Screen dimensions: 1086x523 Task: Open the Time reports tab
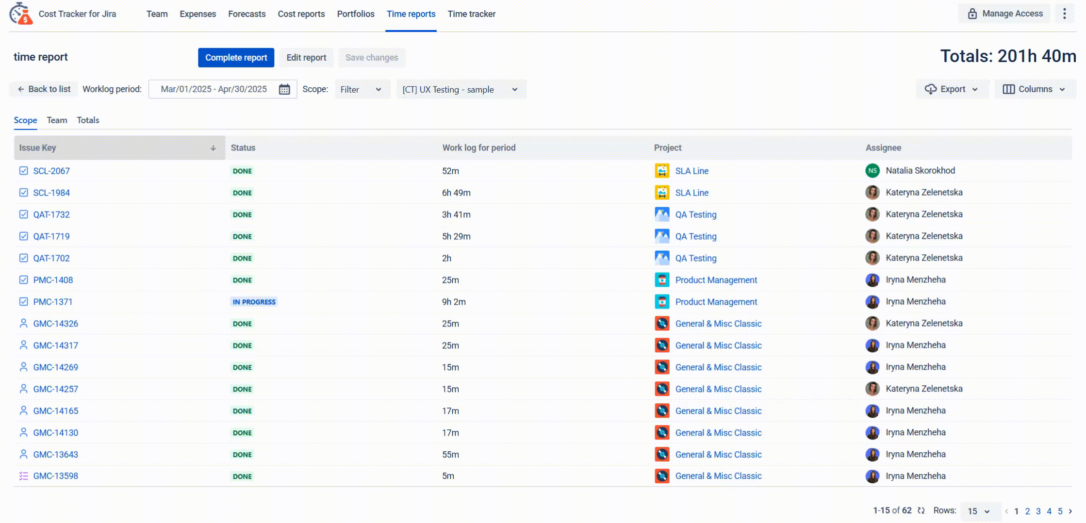pos(411,14)
